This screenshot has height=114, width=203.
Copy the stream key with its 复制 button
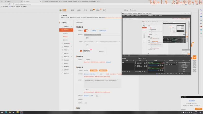point(87,45)
